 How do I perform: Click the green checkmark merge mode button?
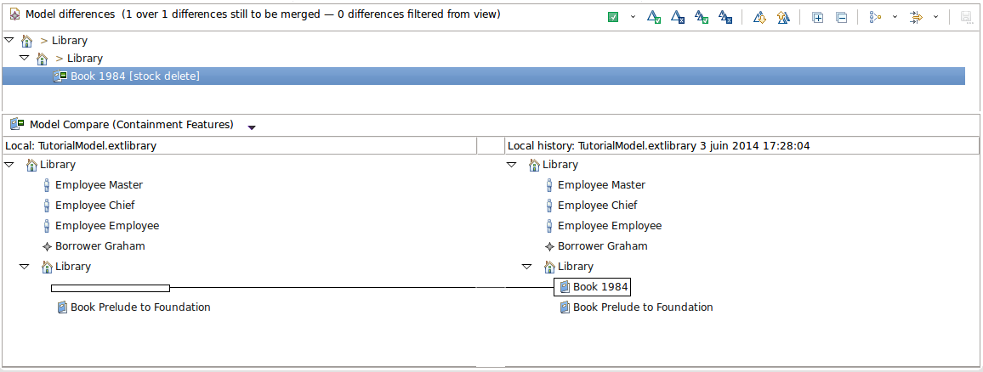point(613,17)
